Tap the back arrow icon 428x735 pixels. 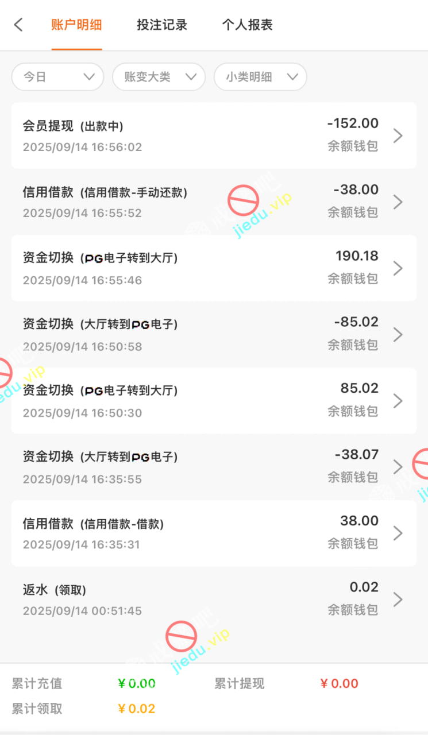(x=18, y=25)
